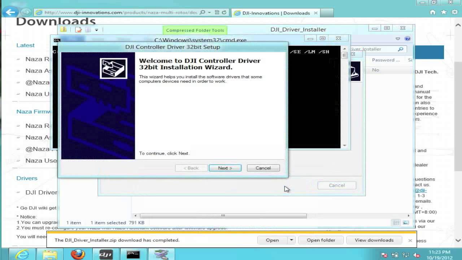Refresh the page with the reload icon

pyautogui.click(x=224, y=12)
